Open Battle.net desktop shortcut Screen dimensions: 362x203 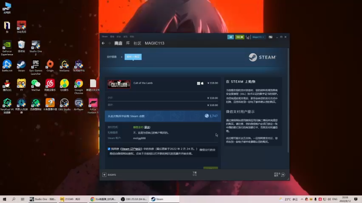[7, 66]
